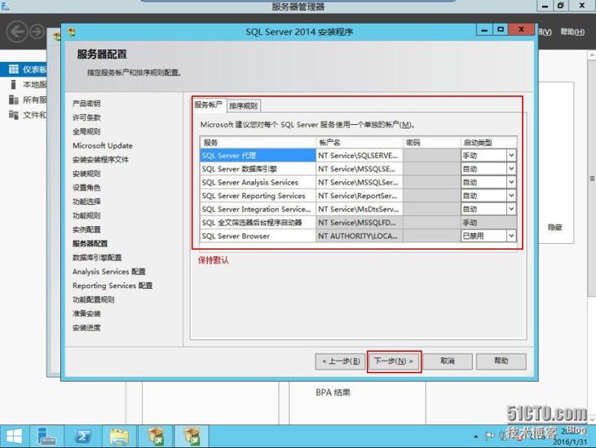Click the back arrow in Server Manager
The width and height of the screenshot is (596, 448).
[17, 32]
